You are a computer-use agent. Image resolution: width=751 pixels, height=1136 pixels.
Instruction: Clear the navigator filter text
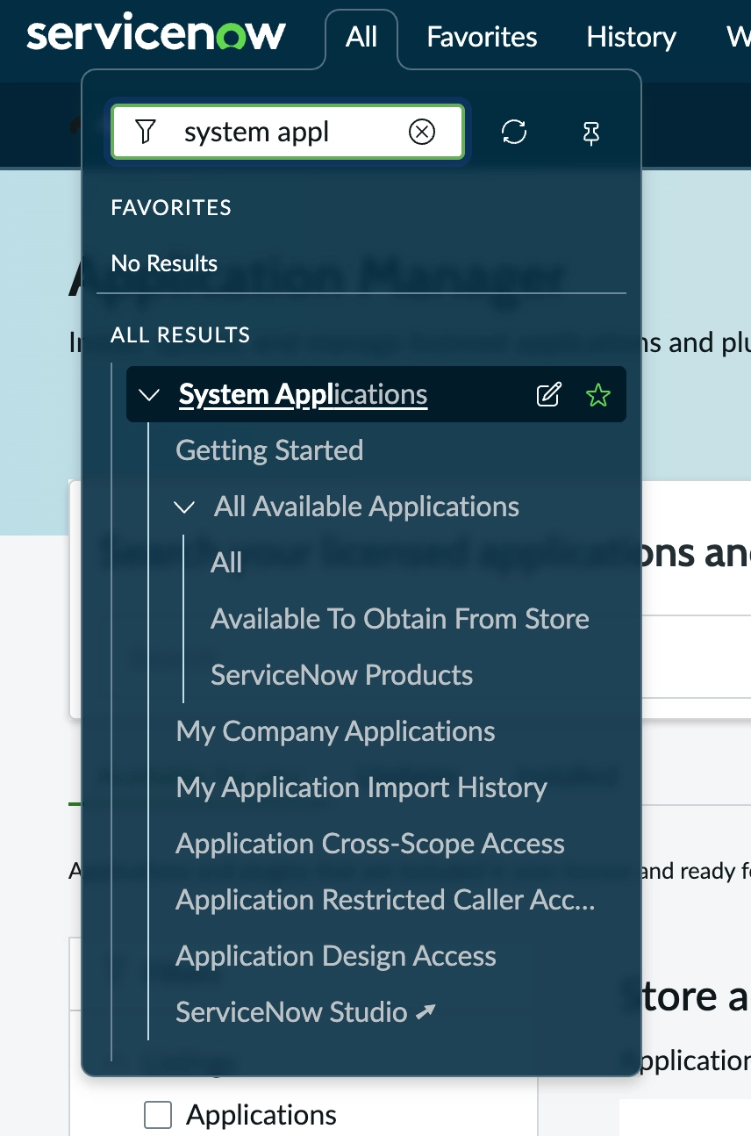(422, 132)
